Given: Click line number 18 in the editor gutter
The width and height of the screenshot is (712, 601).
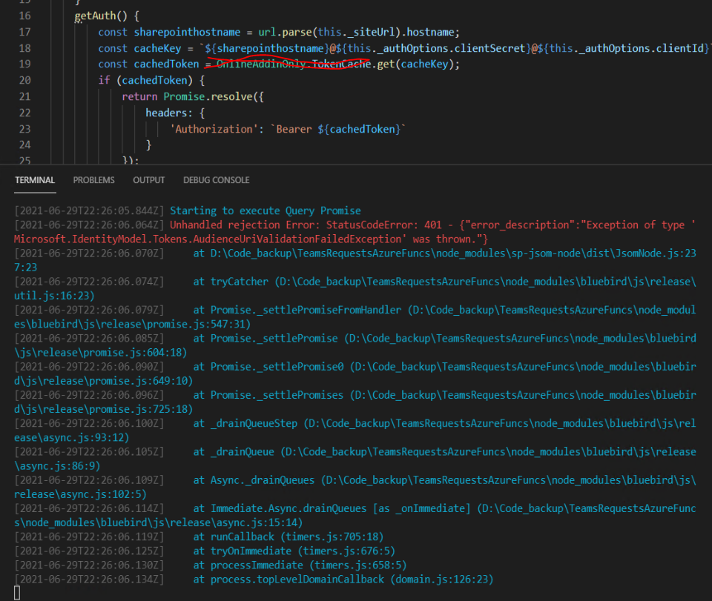Looking at the screenshot, I should coord(24,47).
